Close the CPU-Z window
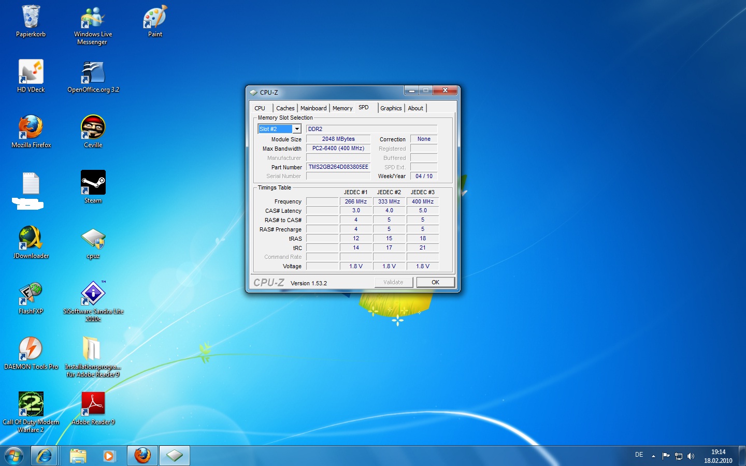The height and width of the screenshot is (466, 746). 445,91
